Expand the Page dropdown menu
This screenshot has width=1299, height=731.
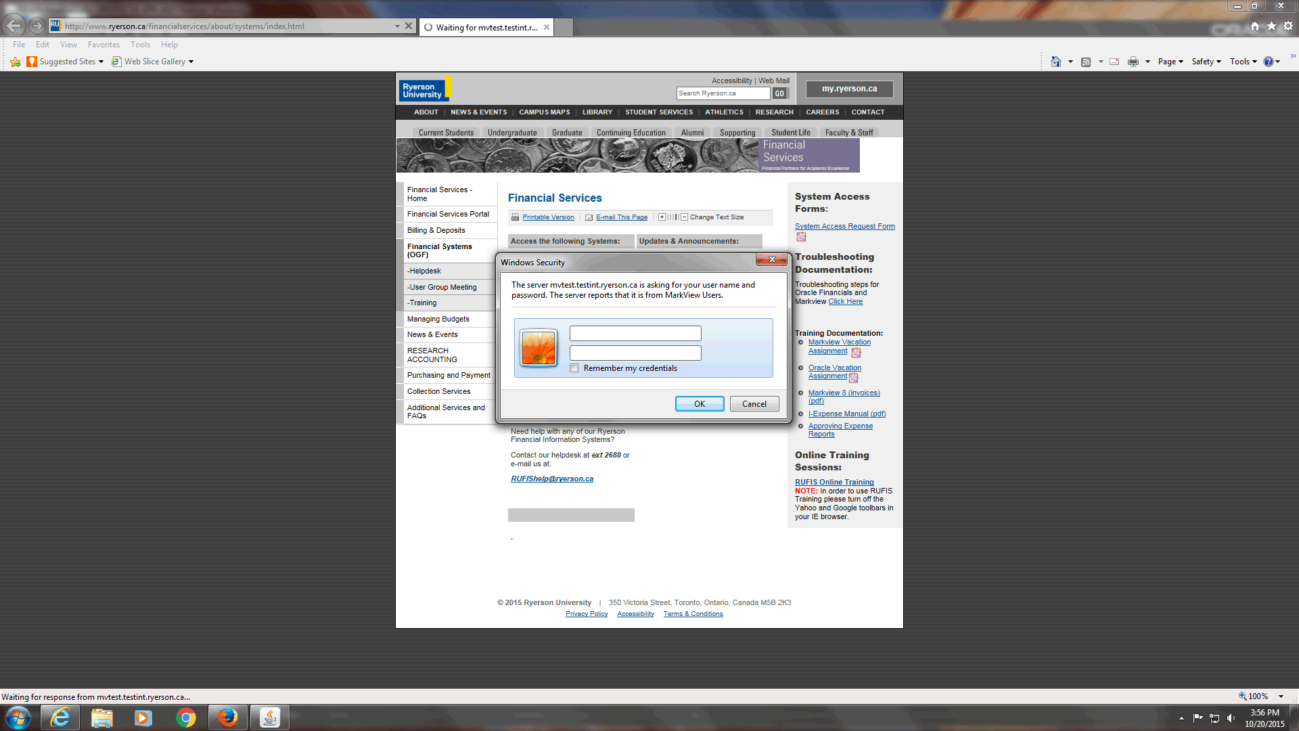[x=1170, y=62]
